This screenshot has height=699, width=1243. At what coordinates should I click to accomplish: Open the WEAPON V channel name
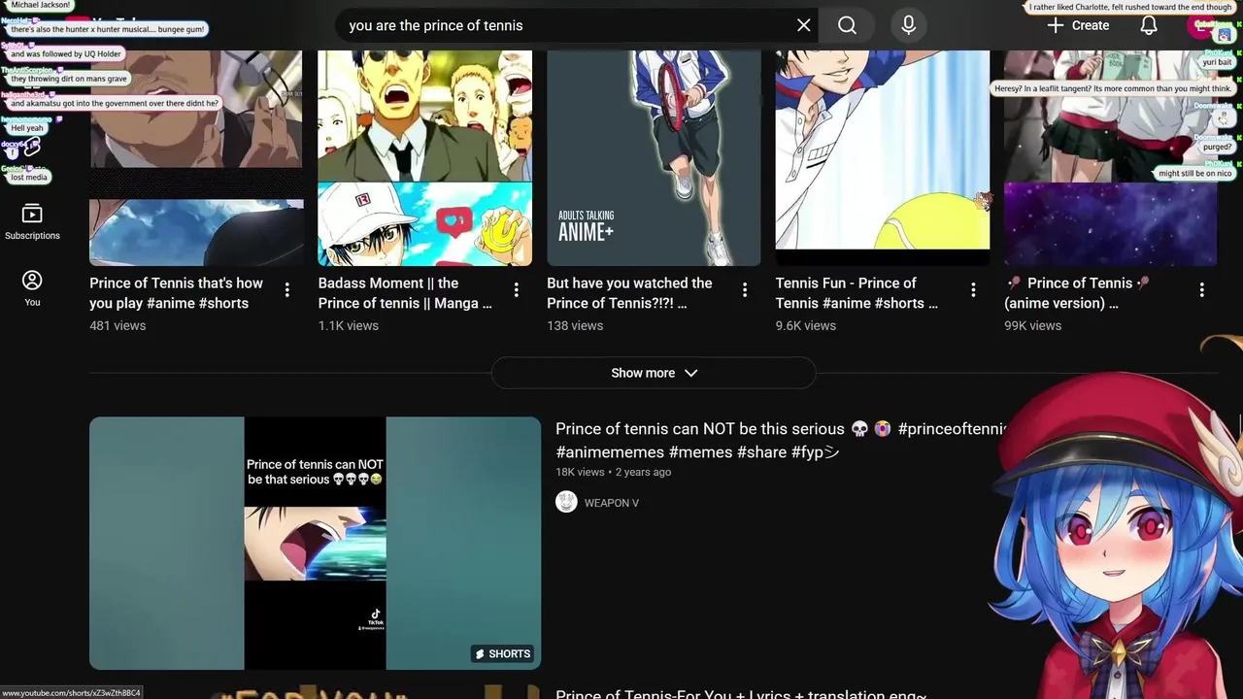[x=612, y=503]
